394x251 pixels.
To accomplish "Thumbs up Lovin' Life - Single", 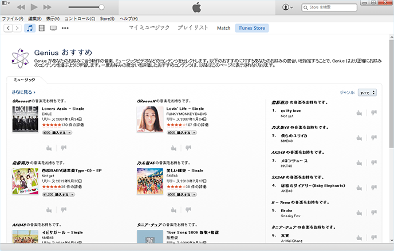I will tap(174, 148).
